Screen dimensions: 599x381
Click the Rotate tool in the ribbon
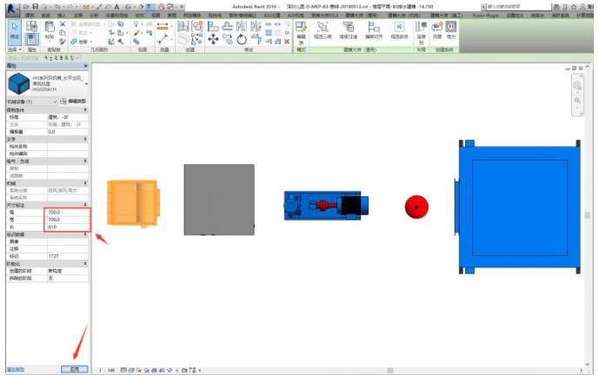[240, 40]
